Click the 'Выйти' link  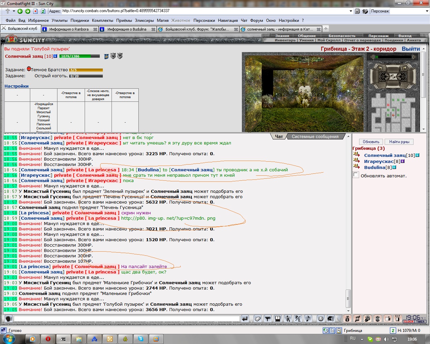pyautogui.click(x=411, y=49)
